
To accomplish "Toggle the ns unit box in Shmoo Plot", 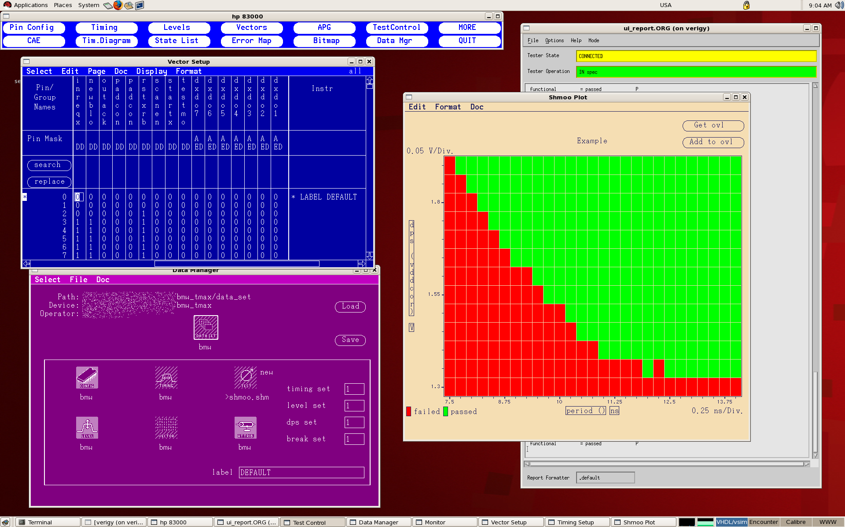I will 614,411.
